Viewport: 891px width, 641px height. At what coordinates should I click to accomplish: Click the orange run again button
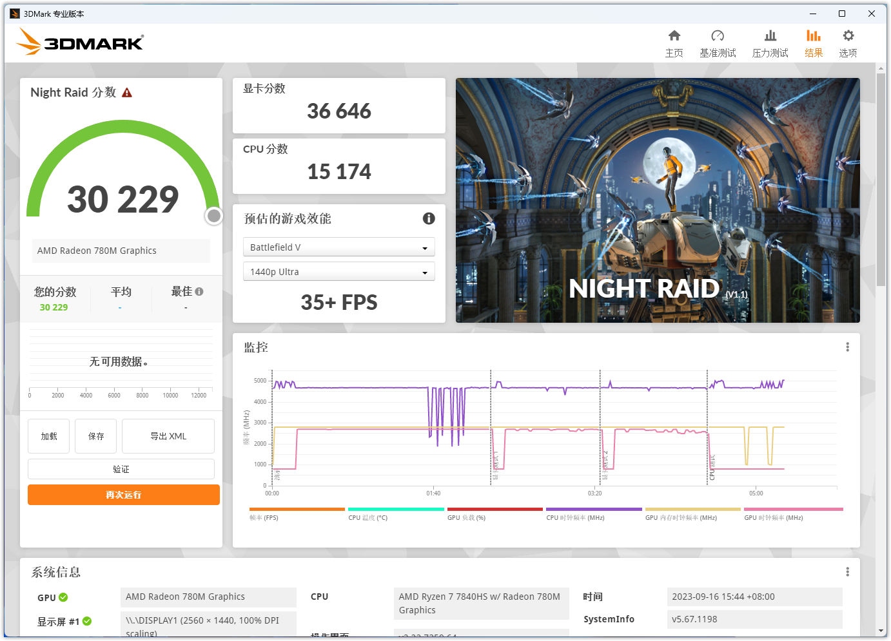coord(124,495)
